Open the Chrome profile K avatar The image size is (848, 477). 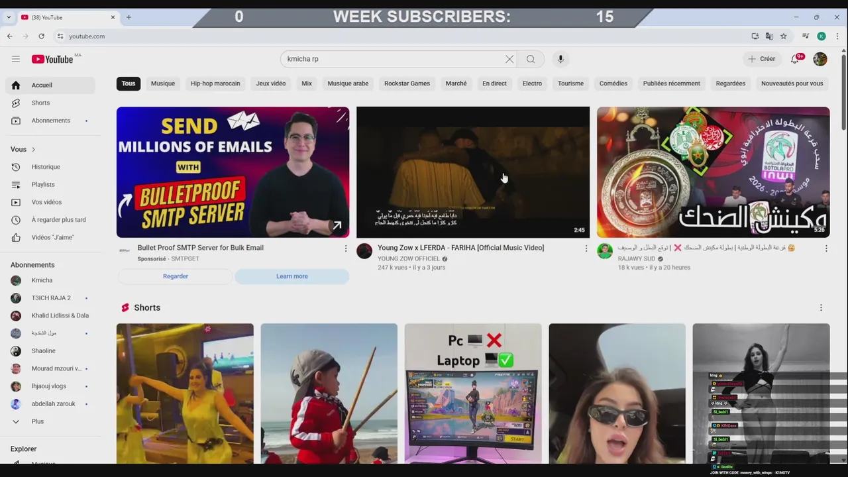(821, 36)
